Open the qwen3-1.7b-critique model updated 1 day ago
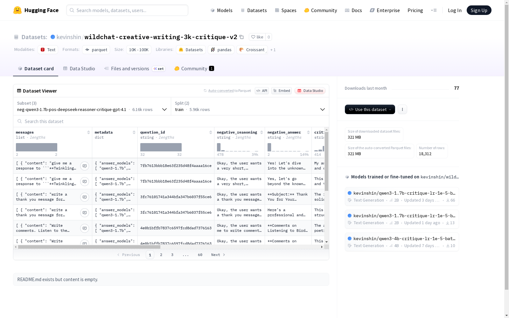509x318 pixels. tap(402, 219)
